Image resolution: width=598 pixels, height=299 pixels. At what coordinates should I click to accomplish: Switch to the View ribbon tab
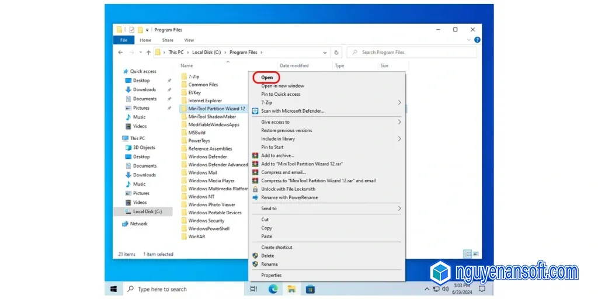pyautogui.click(x=189, y=40)
